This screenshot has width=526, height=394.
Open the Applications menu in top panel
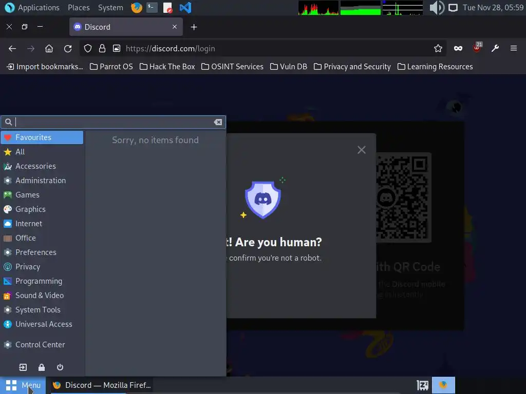32,7
